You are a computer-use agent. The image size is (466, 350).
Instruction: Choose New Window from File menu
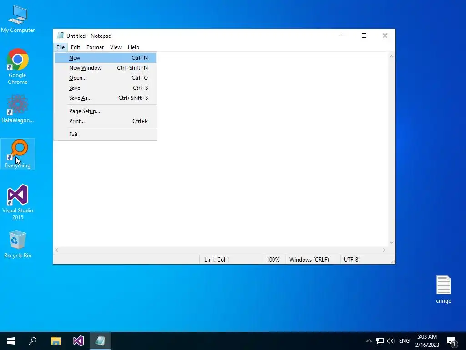(x=105, y=68)
